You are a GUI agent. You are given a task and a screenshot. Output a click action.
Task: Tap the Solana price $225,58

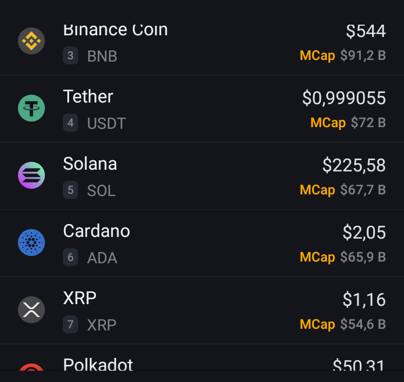pyautogui.click(x=354, y=165)
